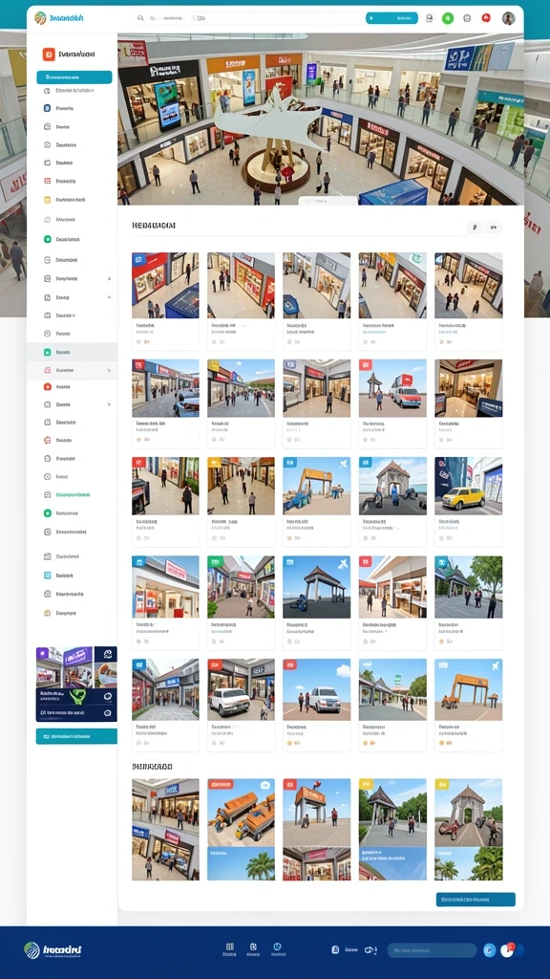Screen dimensions: 550x979
Task: Expand the sidebar item below highlighted row
Action: point(73,370)
